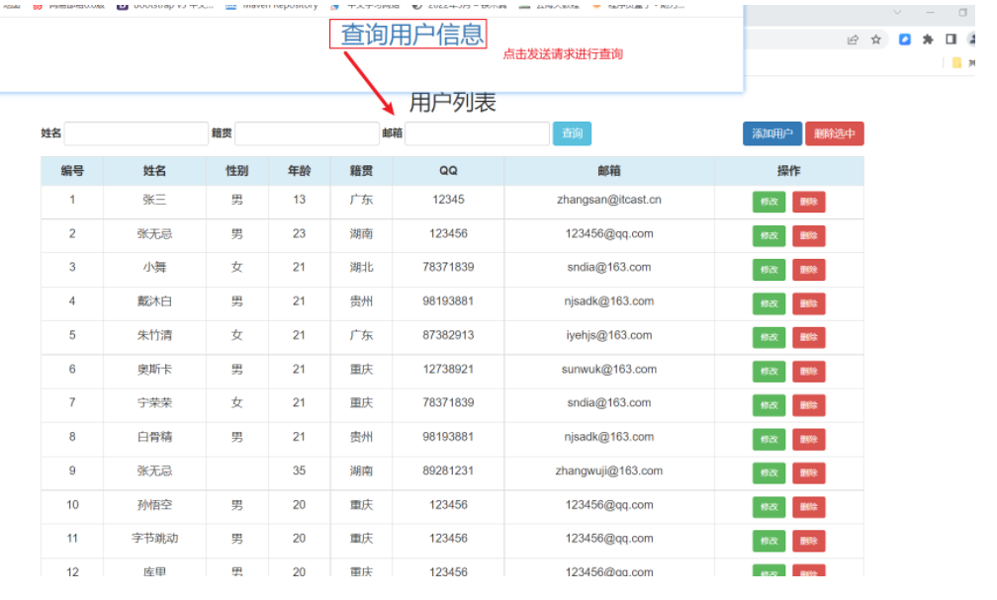Click the yellow sticky-notes extension icon
997x600 pixels.
(956, 62)
